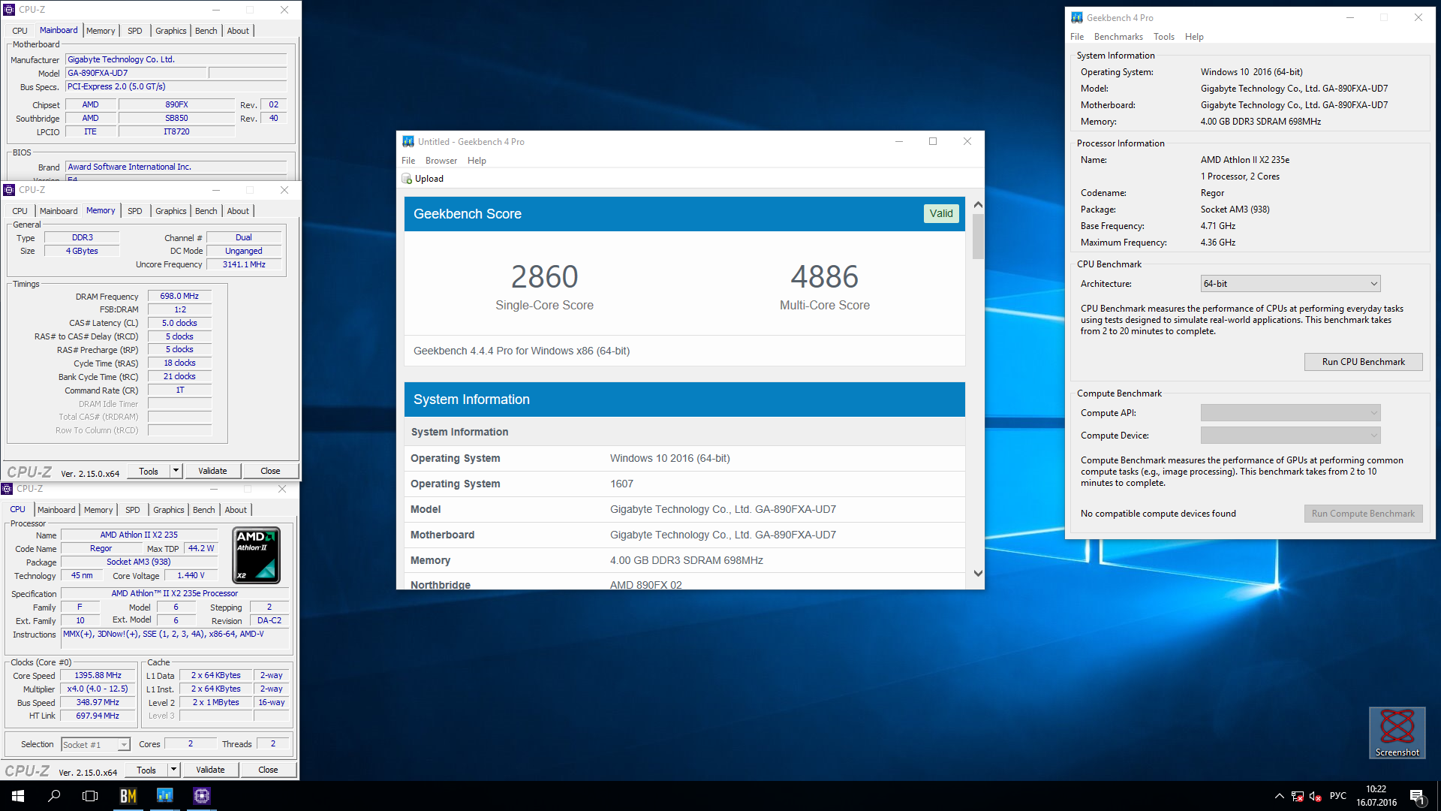
Task: Click scroll up arrow in Geekbench results
Action: (x=978, y=204)
